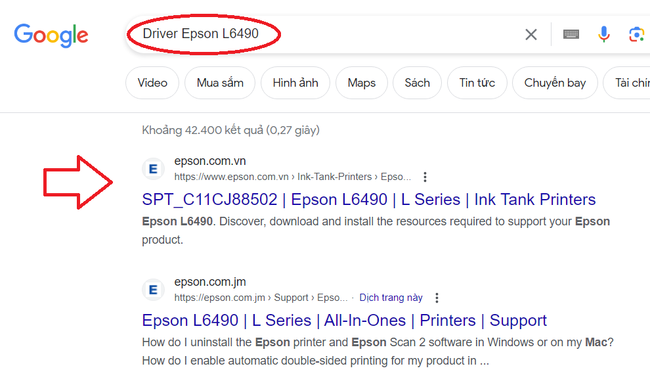The width and height of the screenshot is (650, 383).
Task: Open the on-screen keyboard input tool
Action: click(571, 35)
